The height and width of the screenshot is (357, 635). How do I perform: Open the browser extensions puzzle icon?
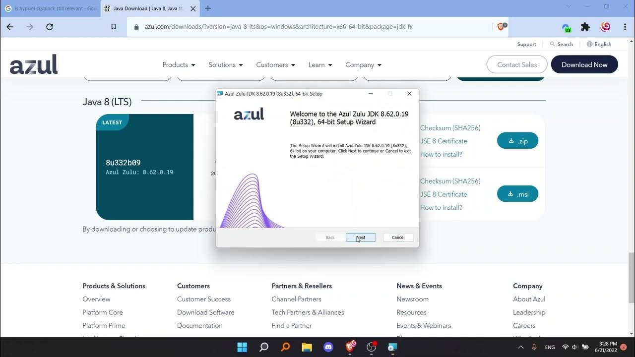(x=585, y=27)
